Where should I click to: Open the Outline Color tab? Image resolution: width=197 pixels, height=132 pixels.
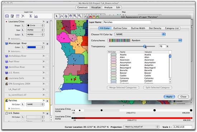pyautogui.click(x=120, y=28)
